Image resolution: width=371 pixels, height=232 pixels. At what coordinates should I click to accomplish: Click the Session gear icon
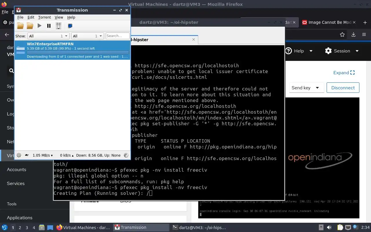(x=328, y=51)
